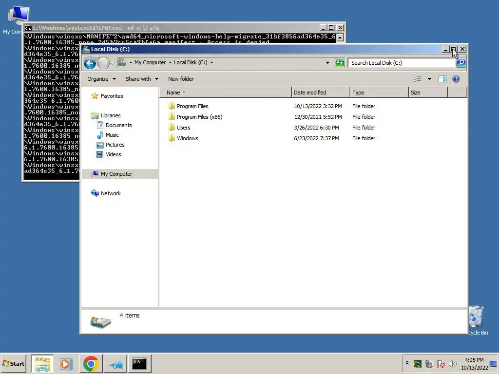Image resolution: width=499 pixels, height=374 pixels.
Task: Click the Program Files (x86) folder name
Action: click(199, 117)
